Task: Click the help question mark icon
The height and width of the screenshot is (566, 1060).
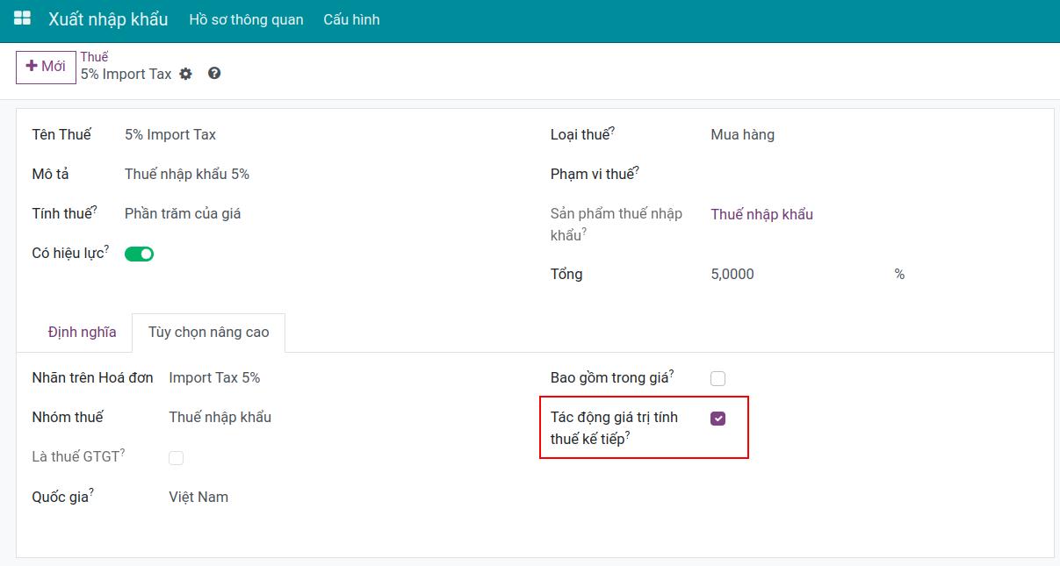Action: tap(214, 74)
